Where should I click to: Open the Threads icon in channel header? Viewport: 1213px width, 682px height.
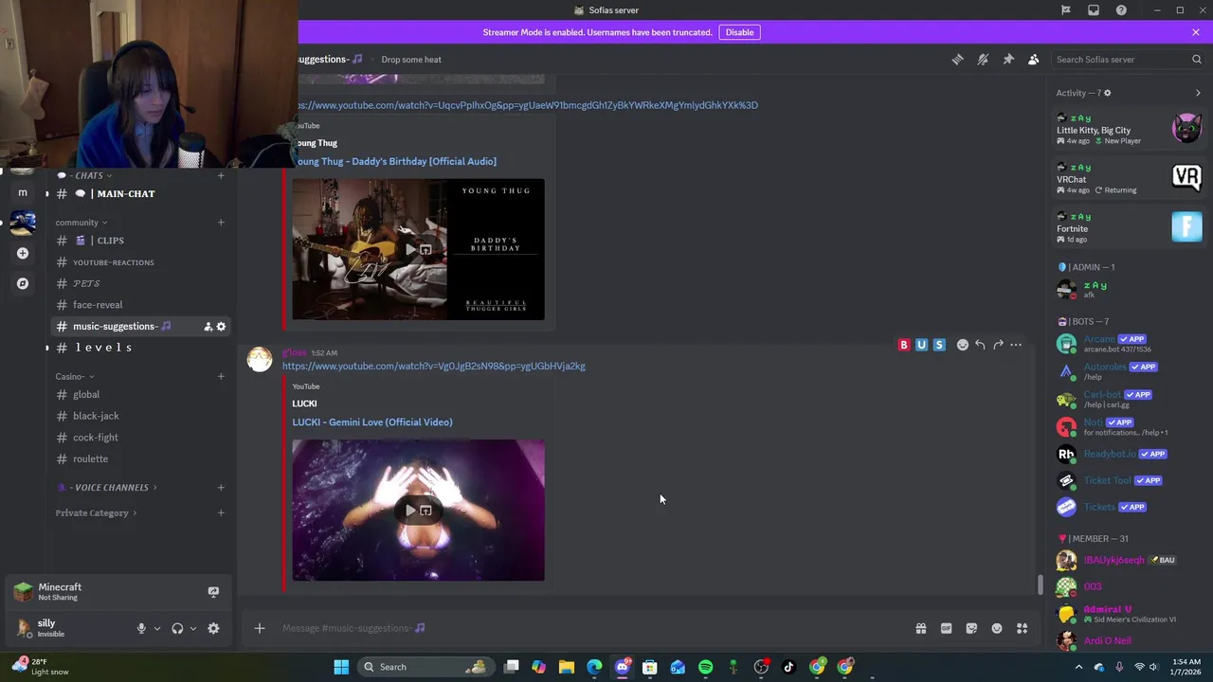[x=957, y=59]
